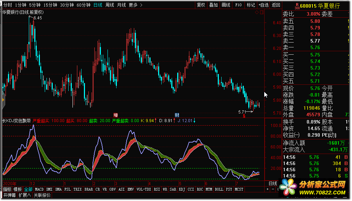Click the diamond icon at chart top-right
The height and width of the screenshot is (201, 352).
coord(257,12)
